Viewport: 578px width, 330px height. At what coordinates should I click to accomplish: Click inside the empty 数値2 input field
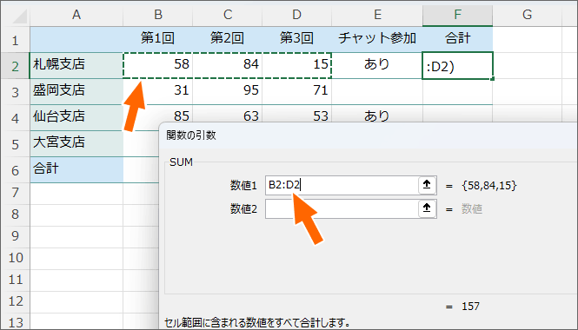pos(342,208)
